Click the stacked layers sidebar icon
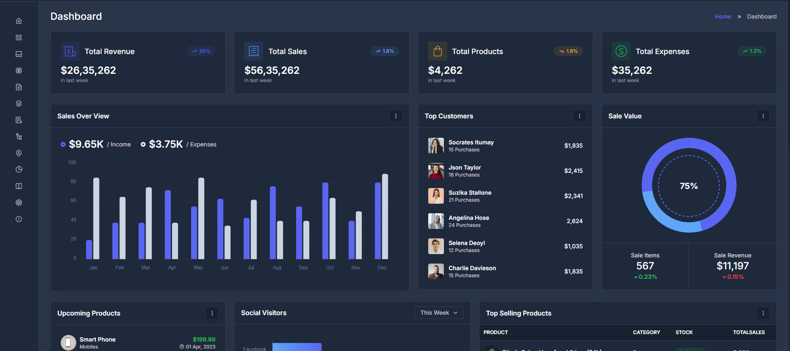The image size is (790, 351). [19, 104]
